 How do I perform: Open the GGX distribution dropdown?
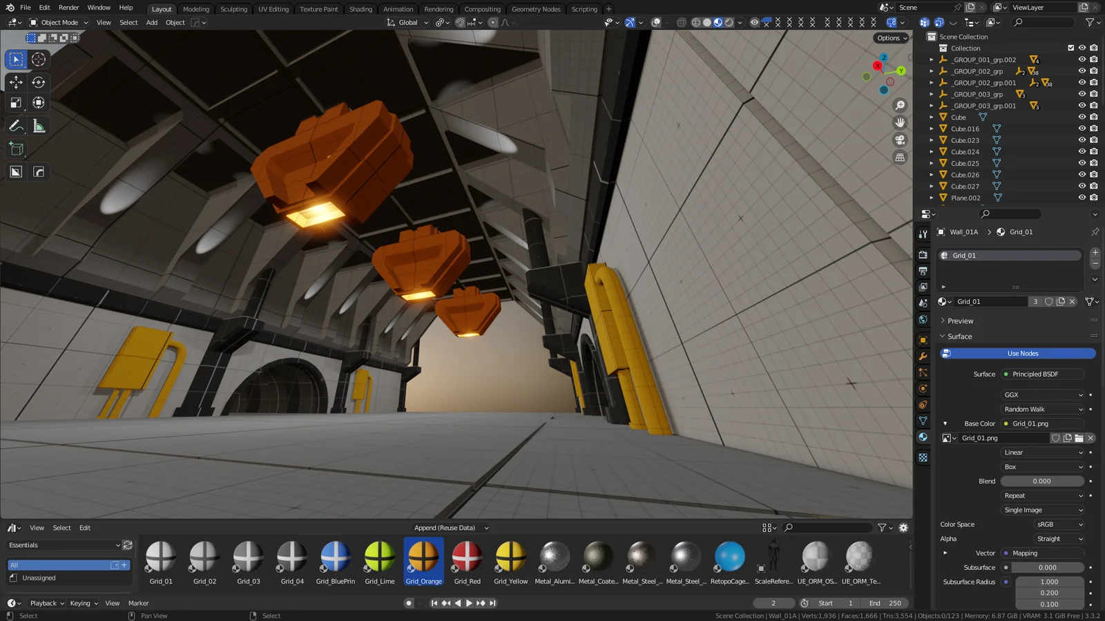(1044, 395)
